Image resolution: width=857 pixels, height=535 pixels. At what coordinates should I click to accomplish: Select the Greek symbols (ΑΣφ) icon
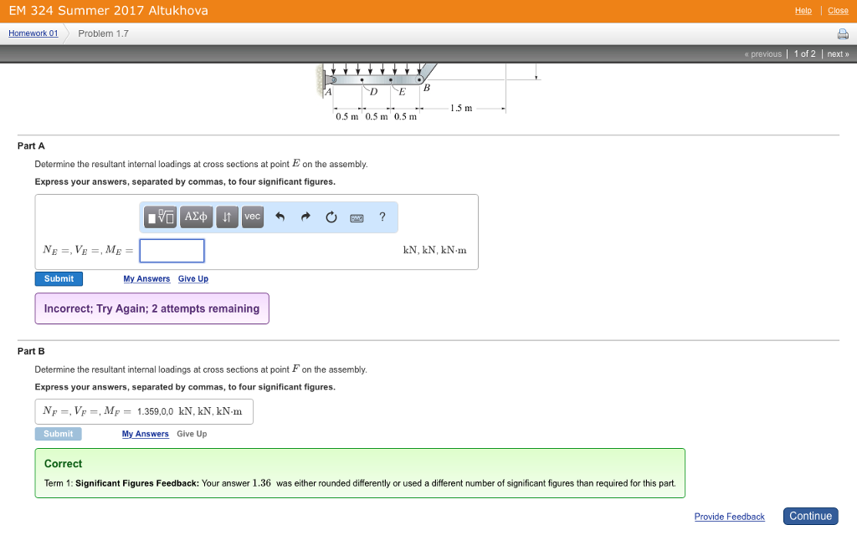click(x=196, y=217)
